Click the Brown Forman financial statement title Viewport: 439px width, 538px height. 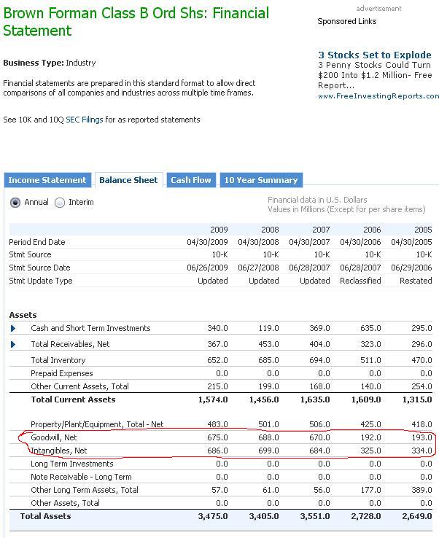click(136, 22)
